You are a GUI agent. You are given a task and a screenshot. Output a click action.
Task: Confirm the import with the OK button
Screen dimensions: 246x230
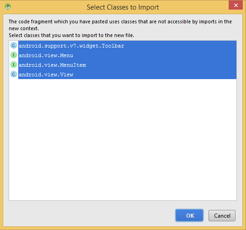pos(189,215)
